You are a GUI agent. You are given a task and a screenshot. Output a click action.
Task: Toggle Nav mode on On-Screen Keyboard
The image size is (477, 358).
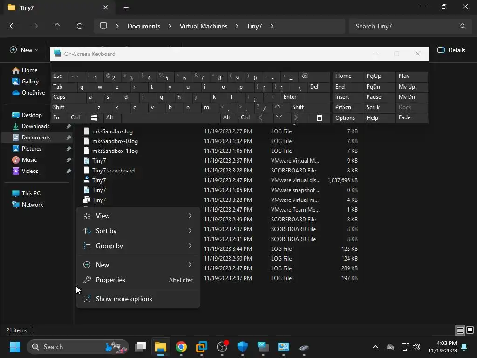(412, 76)
